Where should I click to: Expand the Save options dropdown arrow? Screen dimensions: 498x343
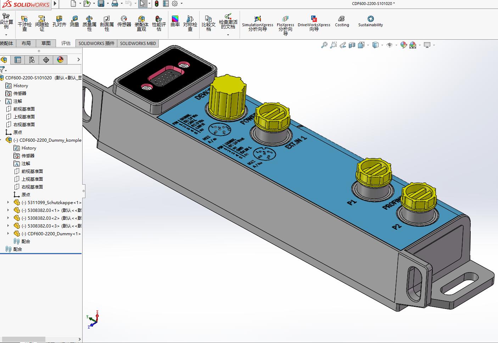[x=107, y=4]
